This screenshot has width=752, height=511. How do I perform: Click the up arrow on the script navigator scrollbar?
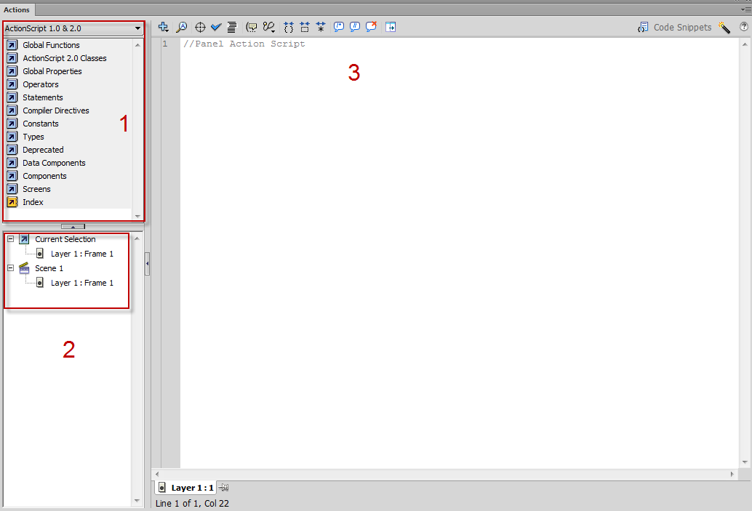[x=137, y=238]
